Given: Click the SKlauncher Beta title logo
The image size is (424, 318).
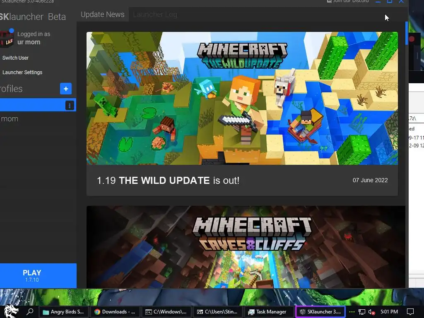Looking at the screenshot, I should pos(33,17).
